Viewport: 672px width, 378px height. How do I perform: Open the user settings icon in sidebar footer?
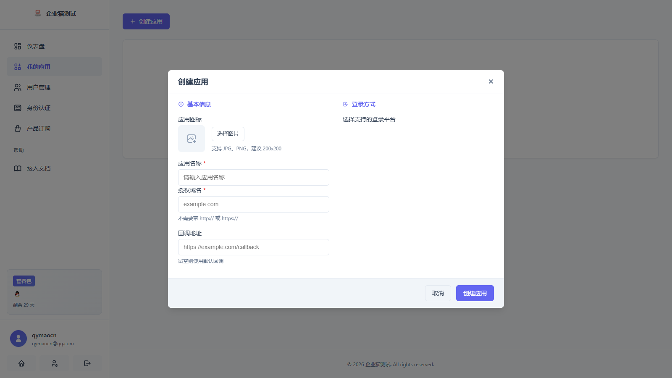[55, 363]
